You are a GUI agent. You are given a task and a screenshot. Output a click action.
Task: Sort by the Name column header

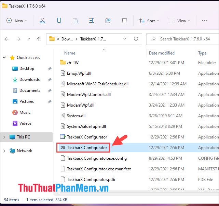click(70, 53)
